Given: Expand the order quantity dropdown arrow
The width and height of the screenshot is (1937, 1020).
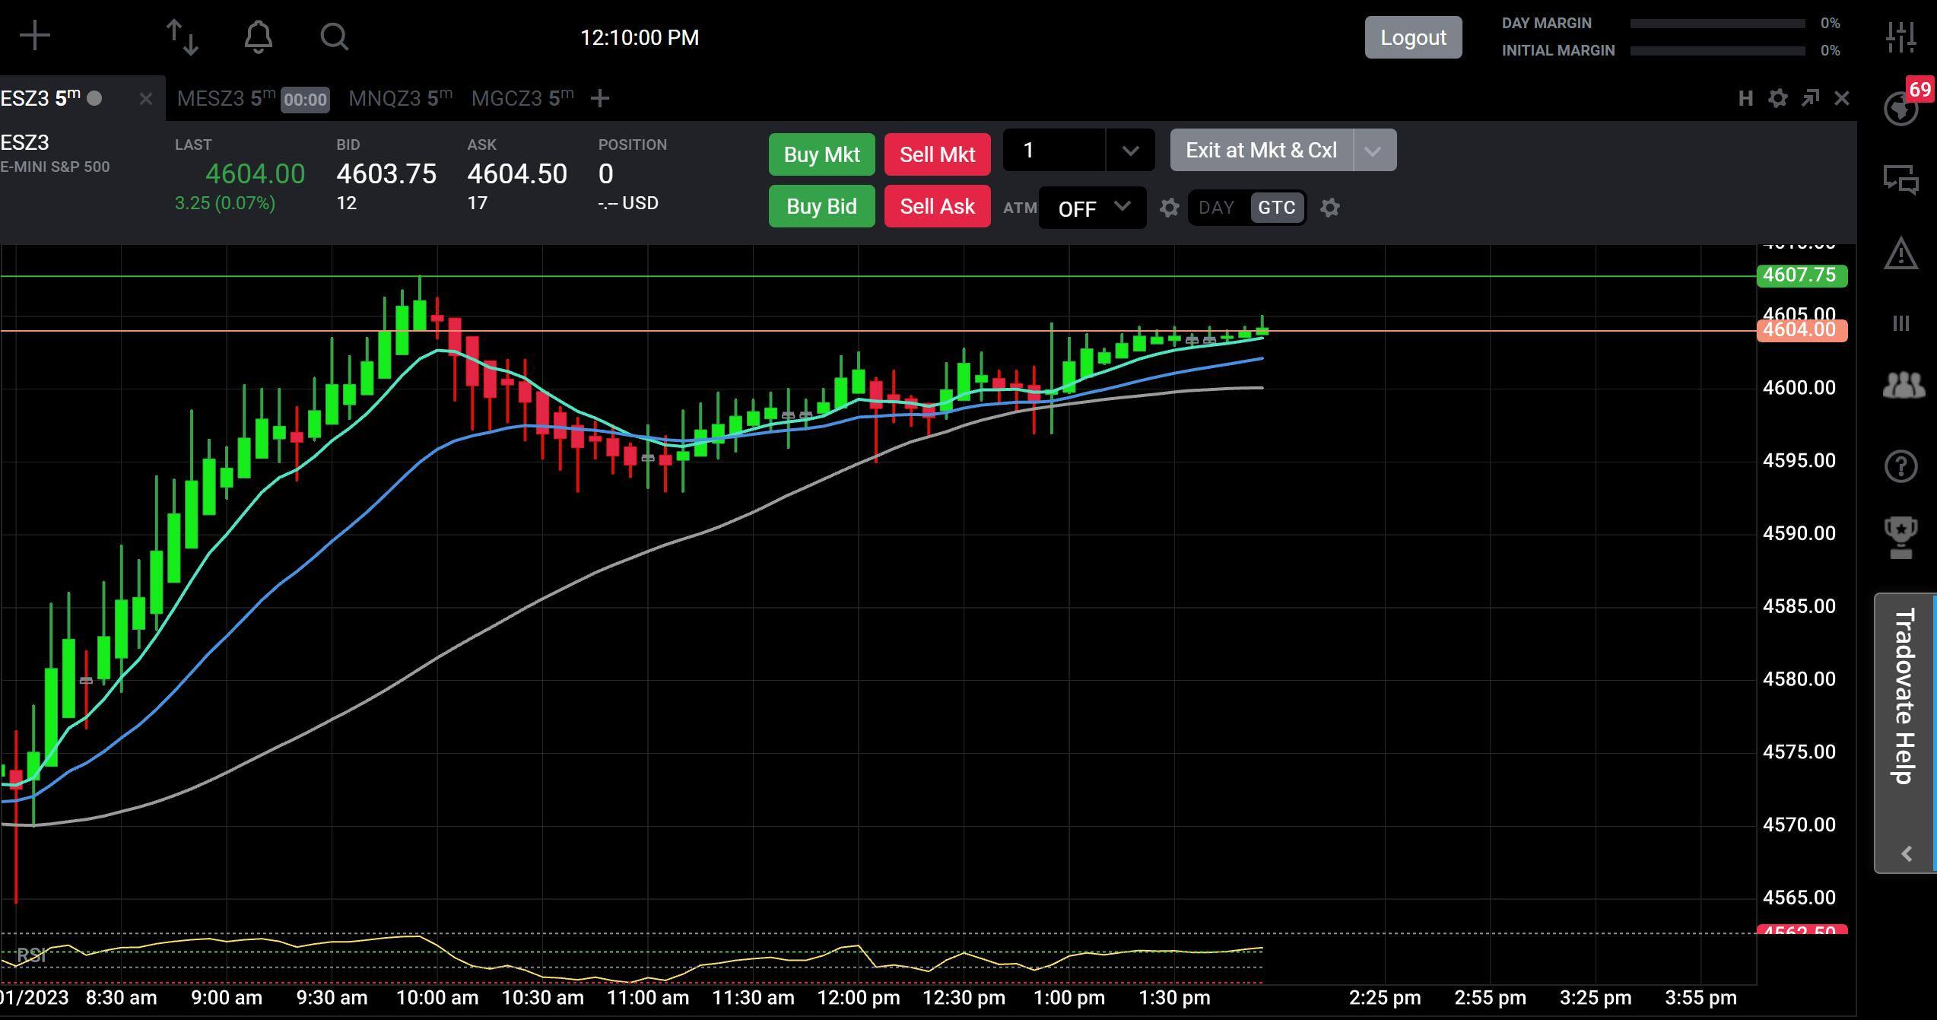Looking at the screenshot, I should 1130,151.
